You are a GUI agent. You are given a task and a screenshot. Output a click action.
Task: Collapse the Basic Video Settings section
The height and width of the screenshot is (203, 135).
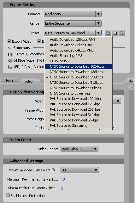[6, 92]
